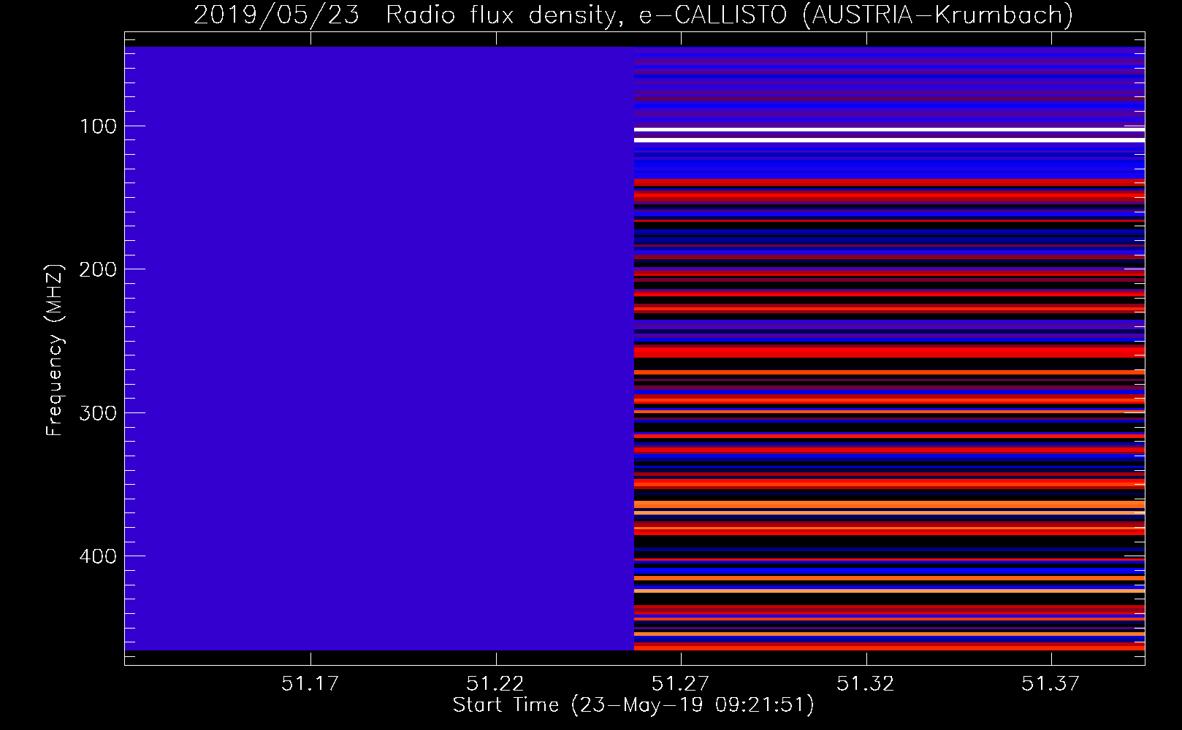Image resolution: width=1182 pixels, height=730 pixels.
Task: Click the time tick label '51.17'
Action: click(x=310, y=683)
